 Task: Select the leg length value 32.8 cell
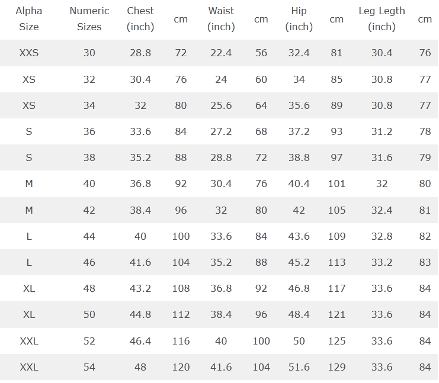tap(382, 236)
